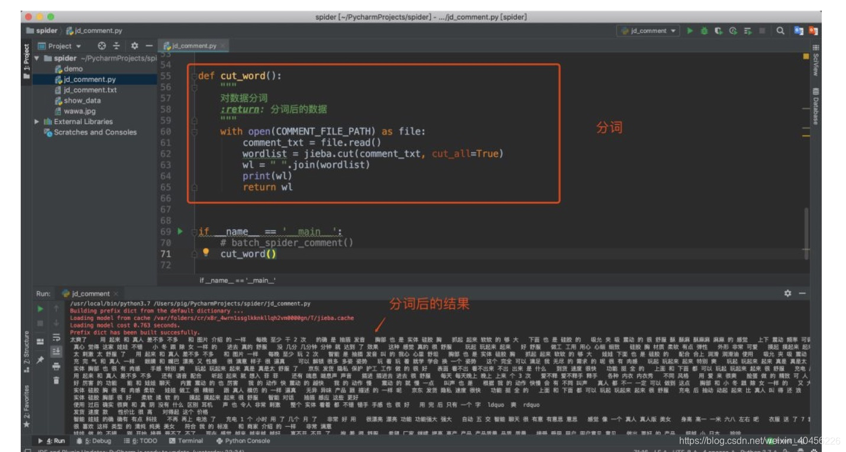Expand External Libraries node

[37, 121]
